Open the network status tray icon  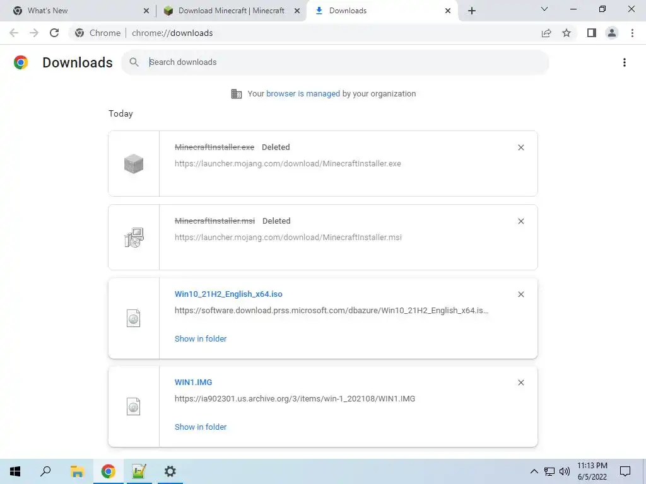[x=549, y=471]
